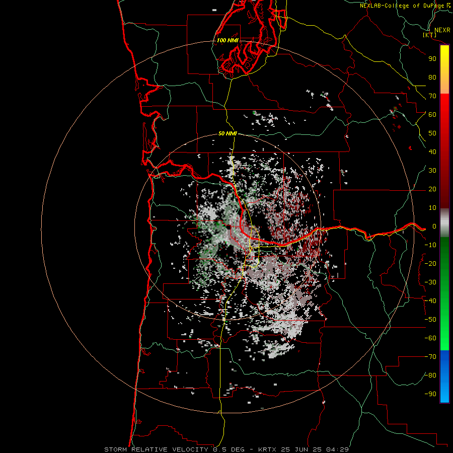Select the 50 value on velocity scale
This screenshot has width=453, height=453.
(x=432, y=133)
